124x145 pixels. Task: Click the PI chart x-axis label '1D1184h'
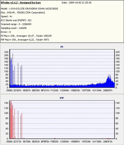pos(97,90)
